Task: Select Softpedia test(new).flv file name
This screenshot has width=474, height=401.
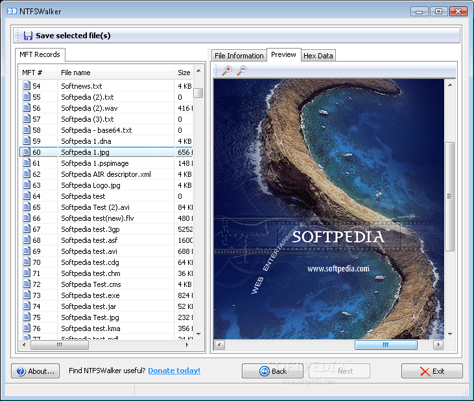Action: (97, 218)
